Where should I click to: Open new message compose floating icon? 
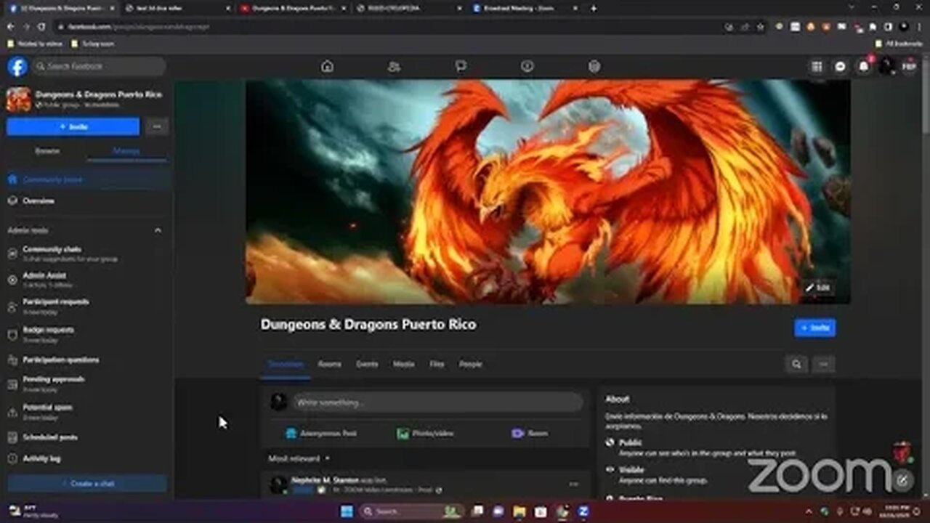[902, 479]
